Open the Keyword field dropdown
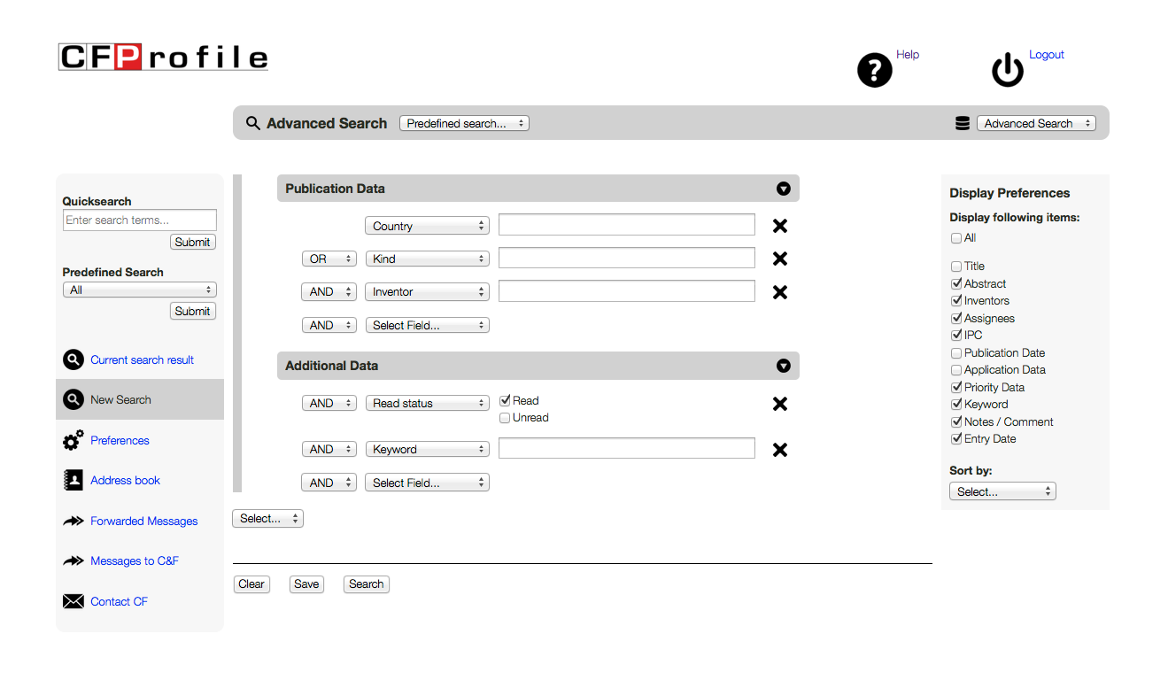Viewport: 1168px width, 680px height. pos(427,449)
